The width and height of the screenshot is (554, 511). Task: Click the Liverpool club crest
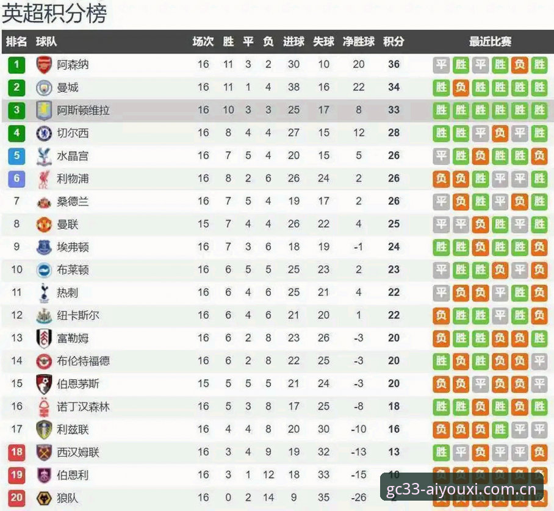pyautogui.click(x=44, y=179)
